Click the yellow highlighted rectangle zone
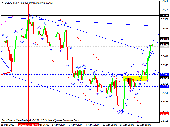Screen dimensions: 170x127 (x=135, y=78)
